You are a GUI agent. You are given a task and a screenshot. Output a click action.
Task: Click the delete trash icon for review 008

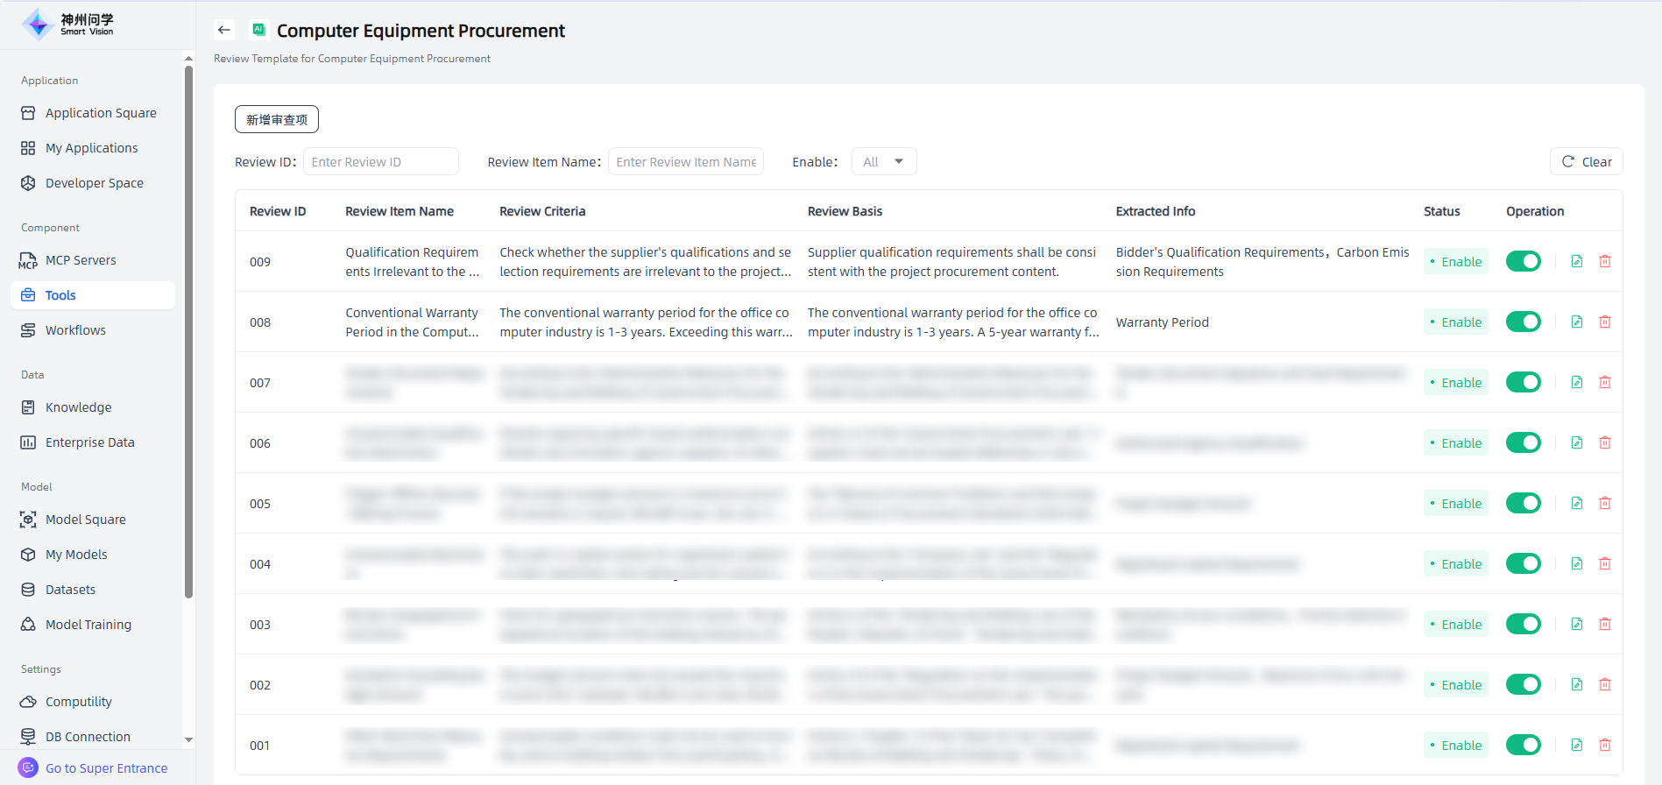point(1604,322)
